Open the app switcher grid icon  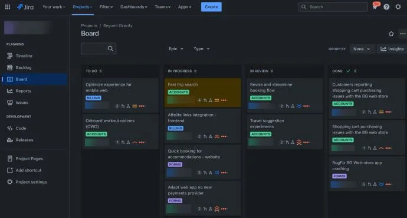point(8,7)
